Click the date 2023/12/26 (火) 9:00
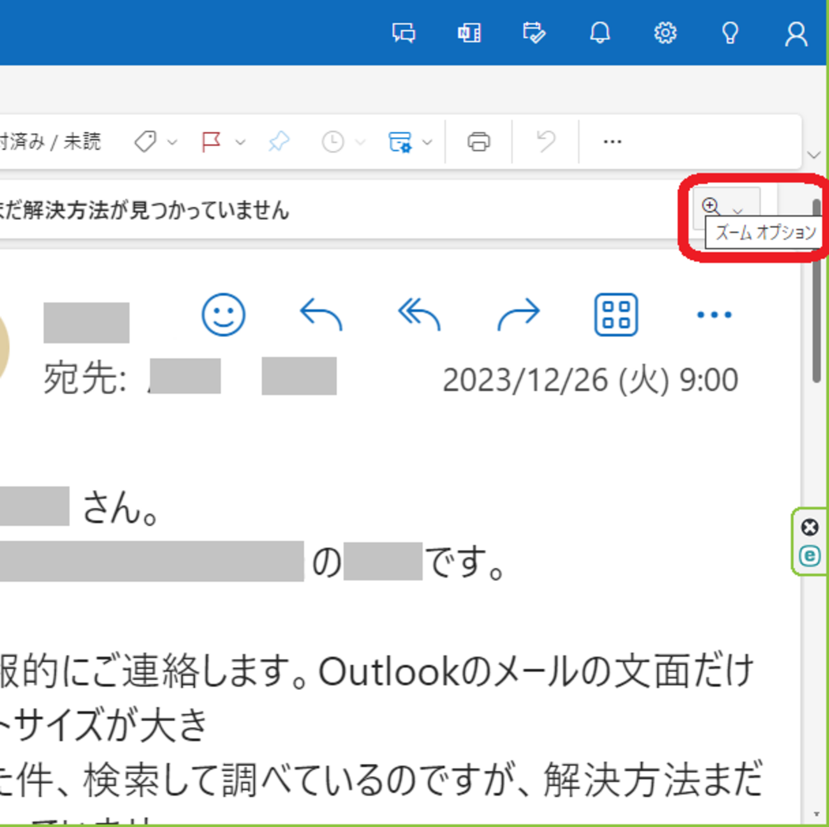This screenshot has width=829, height=827. point(591,380)
